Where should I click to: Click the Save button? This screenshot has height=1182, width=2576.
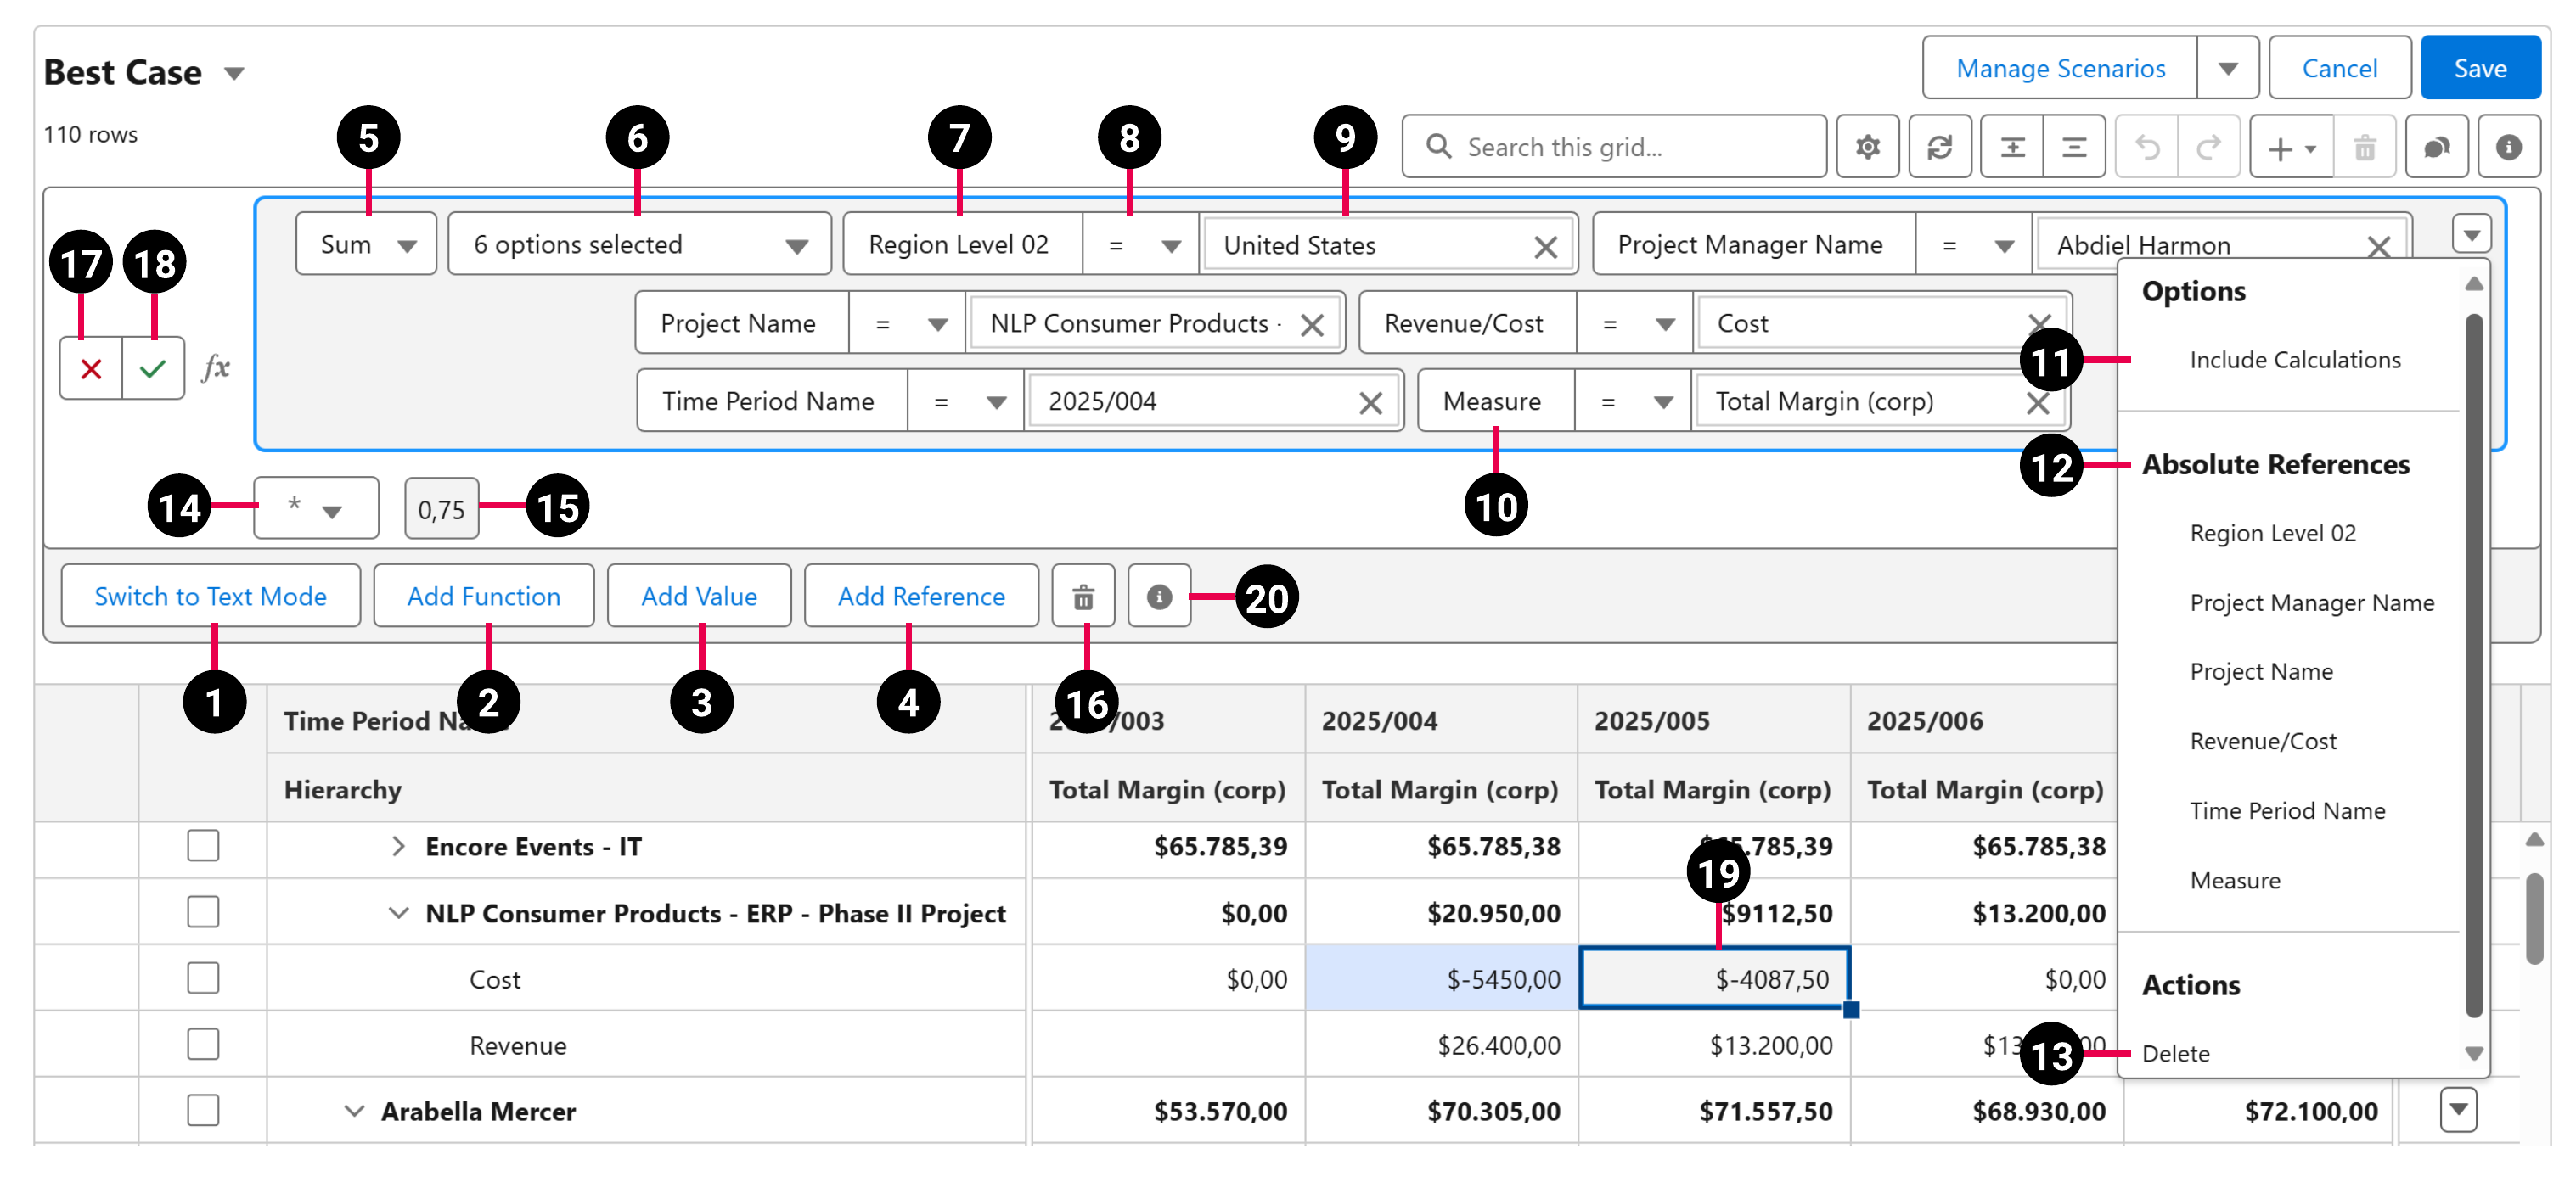click(x=2481, y=67)
